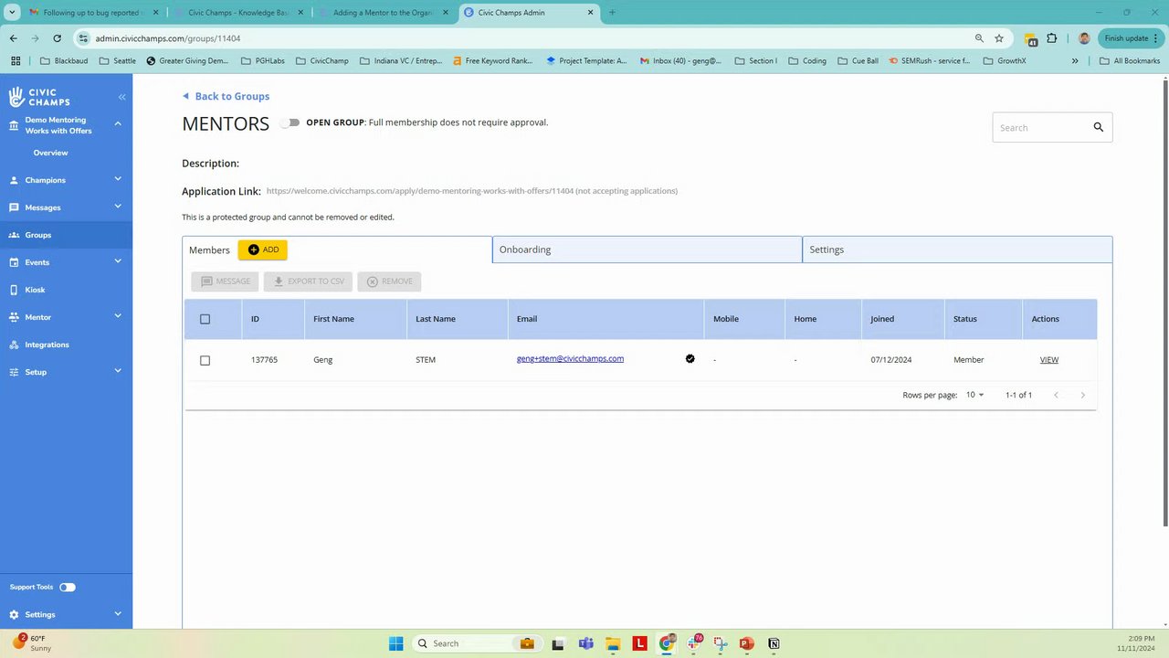Open PowerPoint from the taskbar

point(746,643)
